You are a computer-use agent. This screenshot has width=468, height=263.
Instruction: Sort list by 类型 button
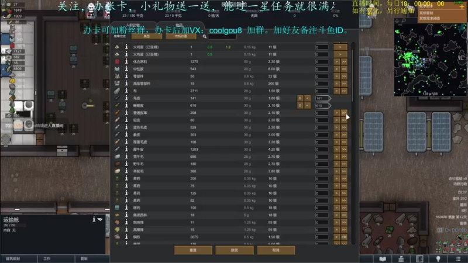147,36
